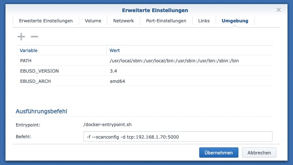Sort by the Variable column header
Screen dimensions: 293x165
29,50
